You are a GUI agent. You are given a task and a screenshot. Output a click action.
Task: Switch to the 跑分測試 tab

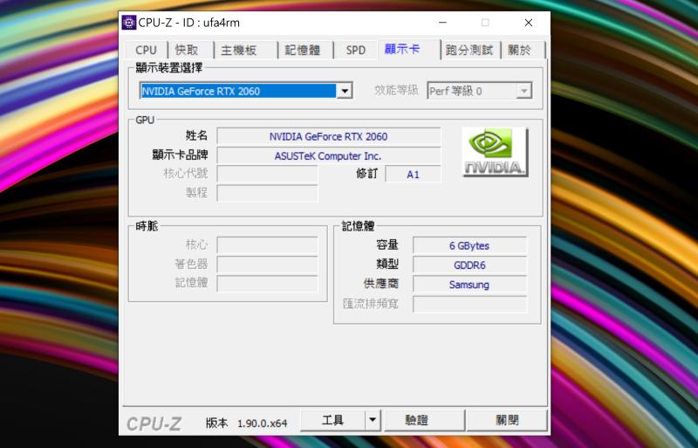pos(469,50)
